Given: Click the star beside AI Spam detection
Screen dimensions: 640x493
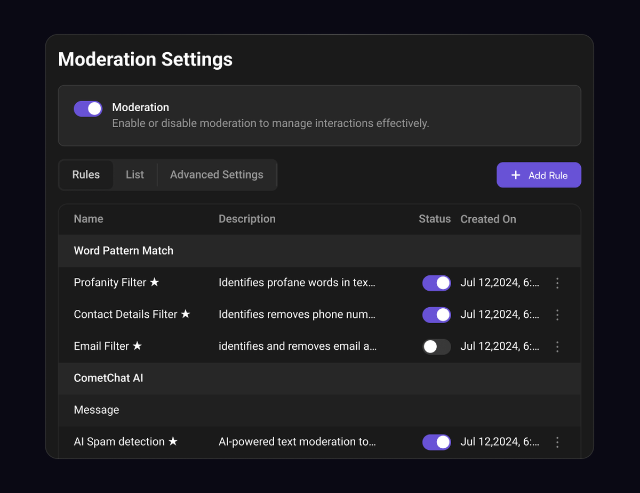Looking at the screenshot, I should [x=173, y=441].
